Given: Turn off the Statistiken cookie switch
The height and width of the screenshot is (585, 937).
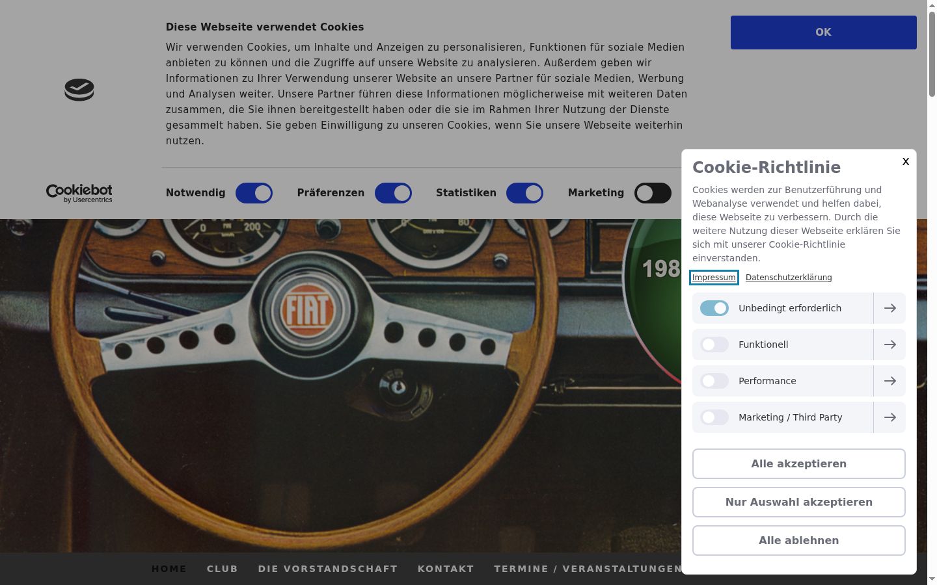Looking at the screenshot, I should (524, 193).
